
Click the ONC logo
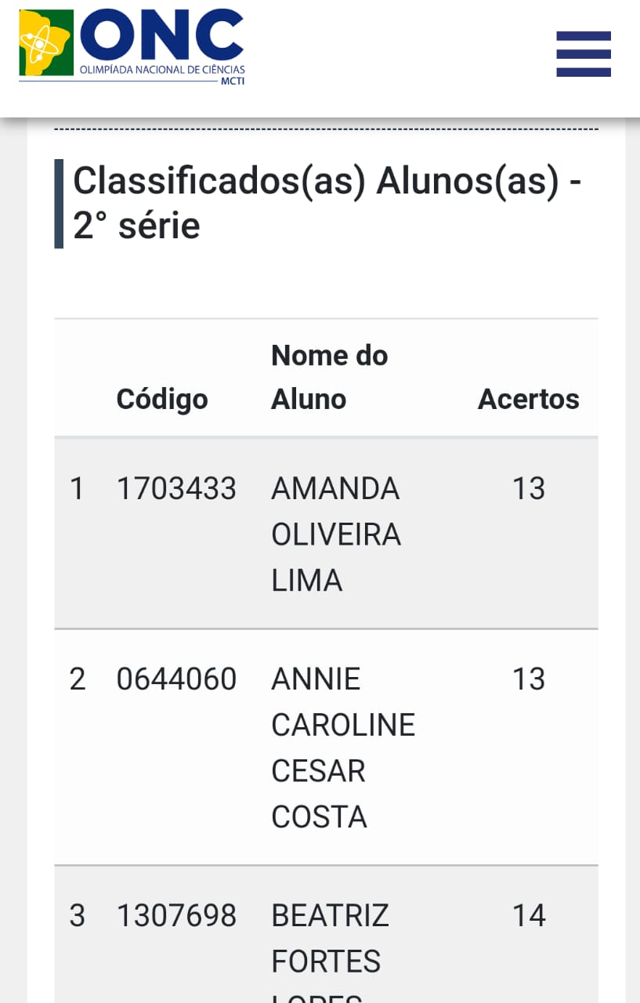132,45
